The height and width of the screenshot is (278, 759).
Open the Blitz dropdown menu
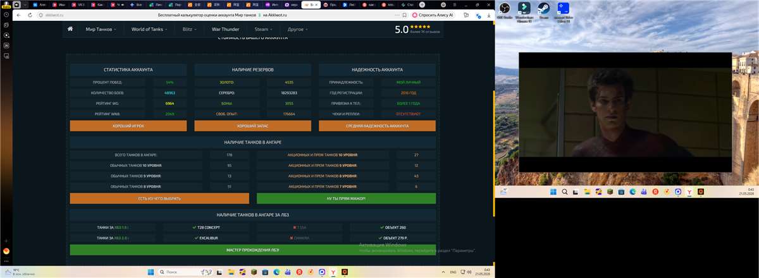(189, 29)
